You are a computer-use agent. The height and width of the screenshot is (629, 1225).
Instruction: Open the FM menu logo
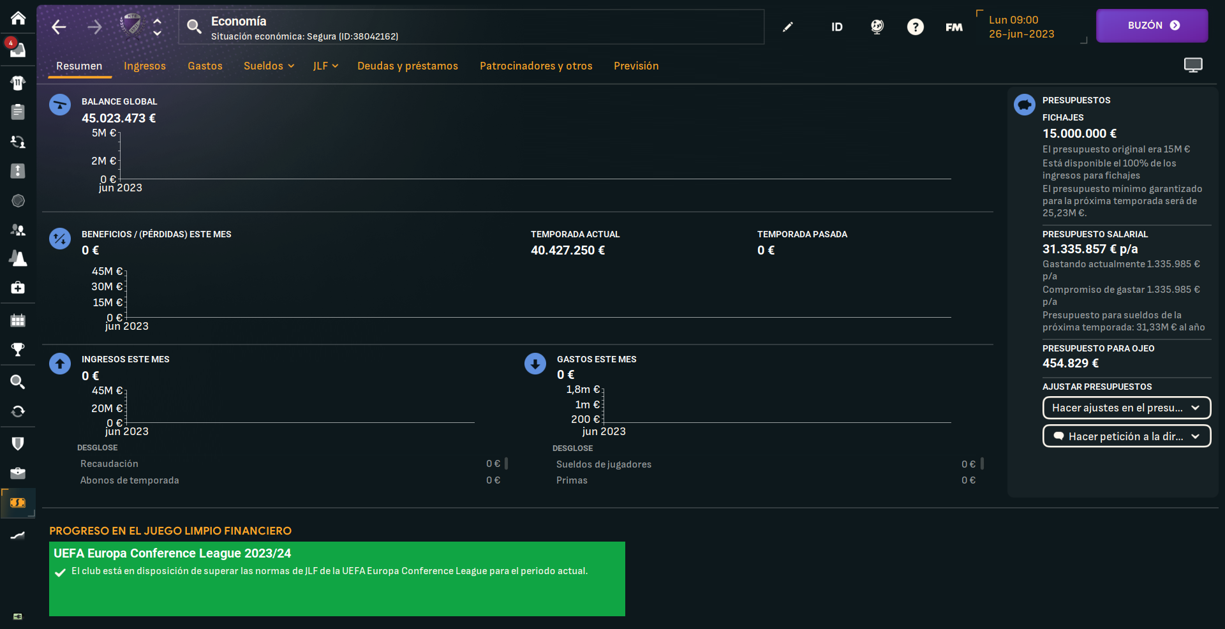click(x=954, y=27)
